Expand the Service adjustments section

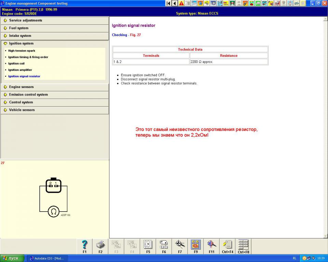click(55, 20)
